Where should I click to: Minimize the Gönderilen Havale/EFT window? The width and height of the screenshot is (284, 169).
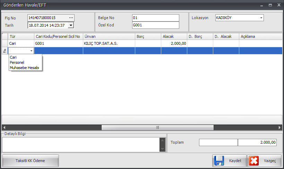point(261,5)
